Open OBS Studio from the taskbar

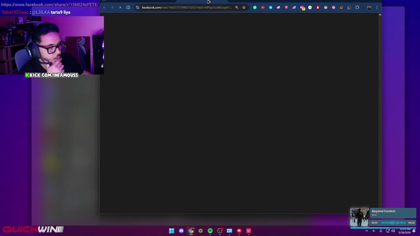click(220, 231)
